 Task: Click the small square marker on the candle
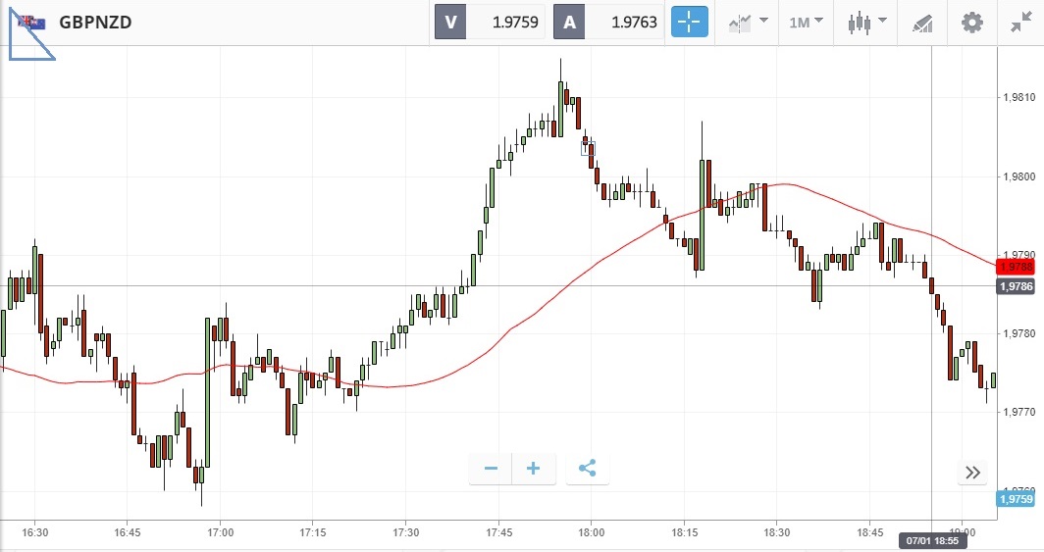coord(588,149)
